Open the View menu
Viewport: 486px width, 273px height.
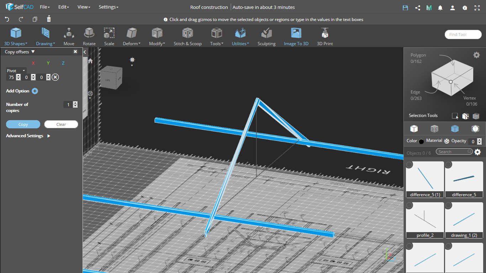point(84,7)
